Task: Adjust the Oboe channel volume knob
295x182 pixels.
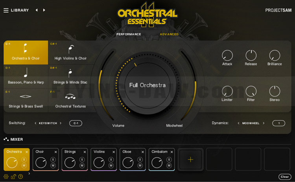Action: pyautogui.click(x=128, y=163)
